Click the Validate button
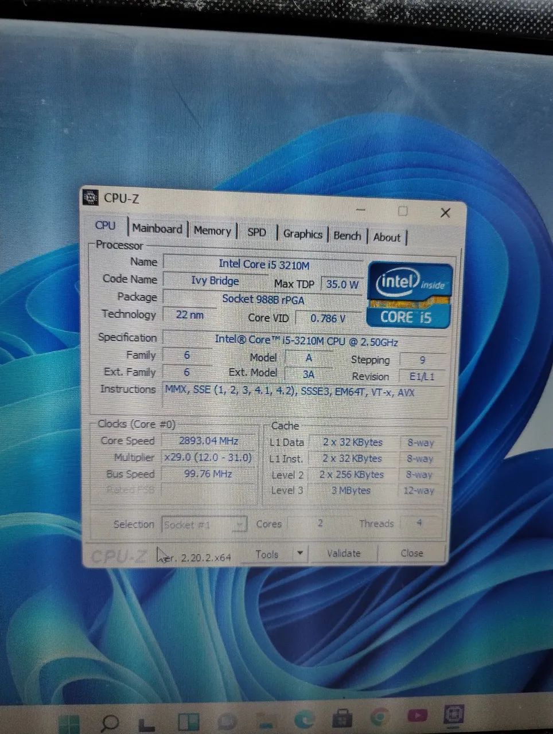 click(x=344, y=553)
